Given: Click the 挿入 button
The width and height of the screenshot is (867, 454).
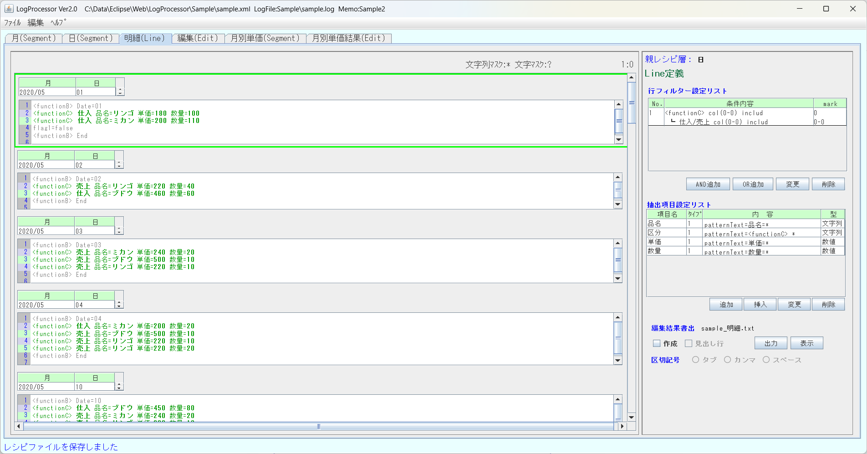Looking at the screenshot, I should click(760, 305).
